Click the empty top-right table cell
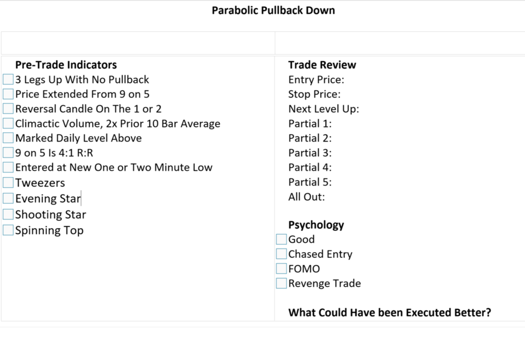The image size is (525, 346). [399, 42]
